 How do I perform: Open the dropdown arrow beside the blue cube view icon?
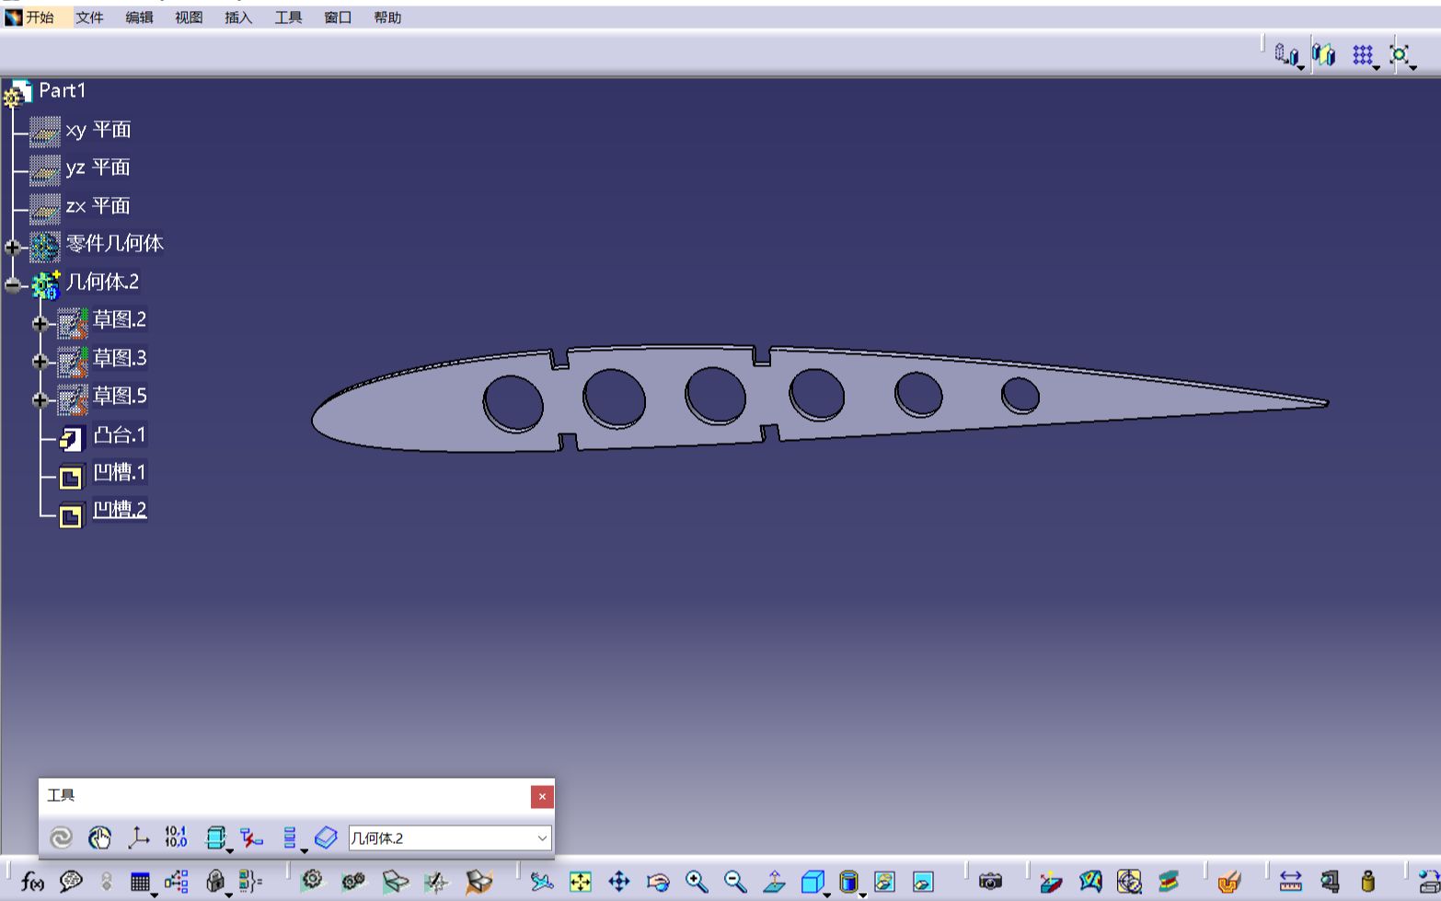click(827, 894)
